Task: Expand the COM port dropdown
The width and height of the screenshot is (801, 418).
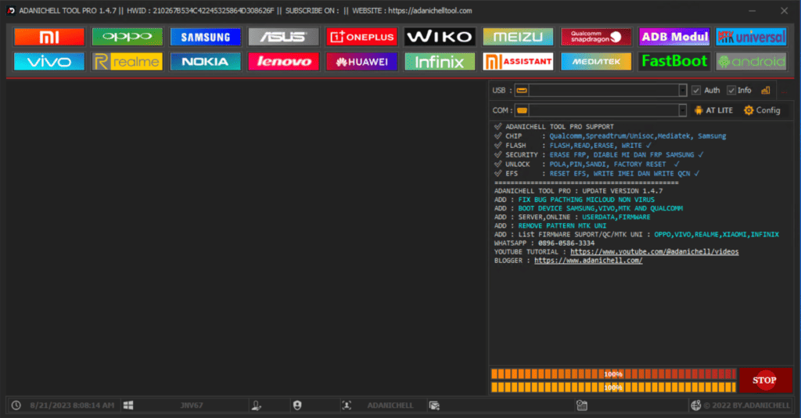Action: [682, 110]
